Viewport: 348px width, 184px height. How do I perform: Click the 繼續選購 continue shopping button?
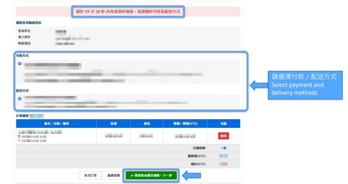tap(114, 175)
